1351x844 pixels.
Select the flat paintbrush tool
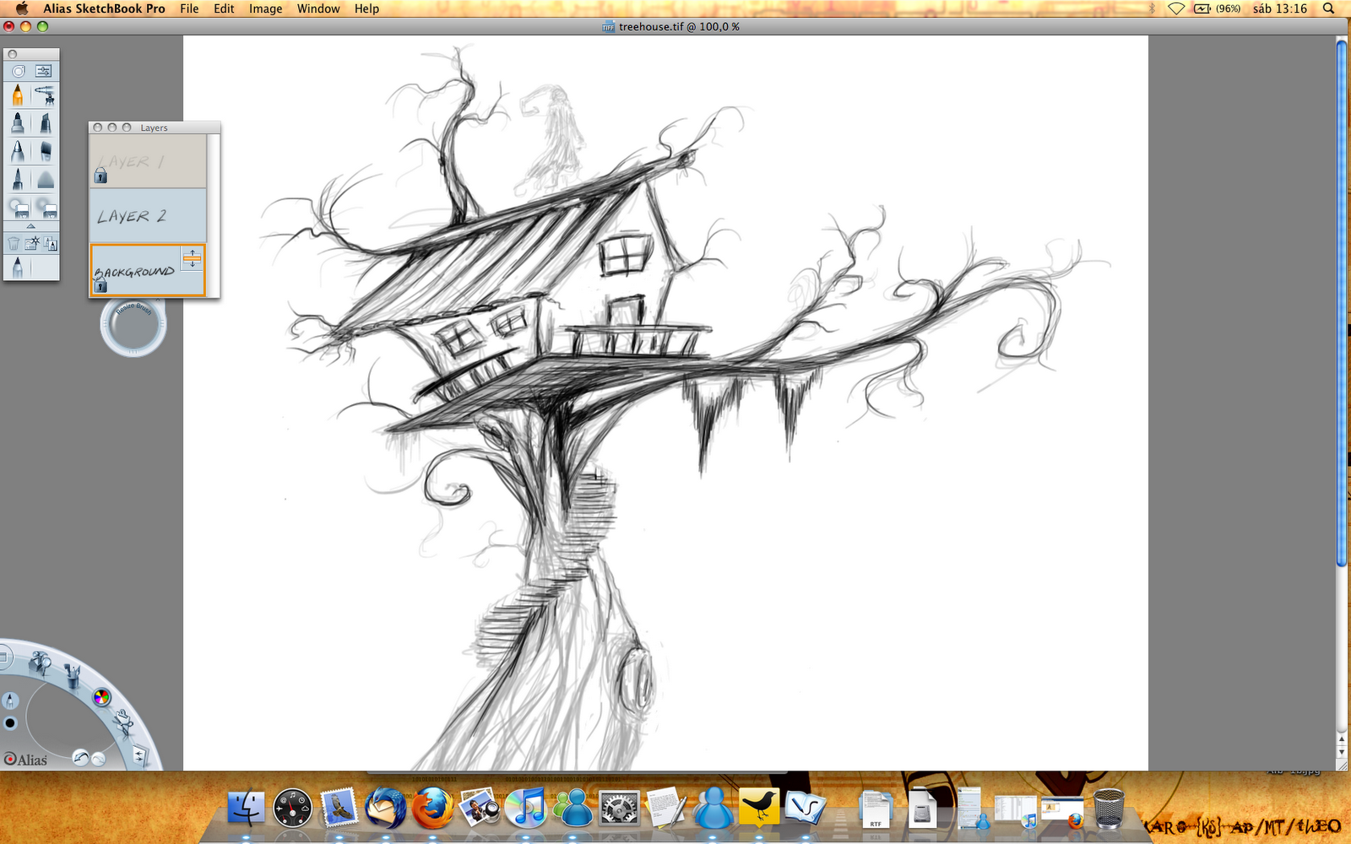click(x=45, y=151)
